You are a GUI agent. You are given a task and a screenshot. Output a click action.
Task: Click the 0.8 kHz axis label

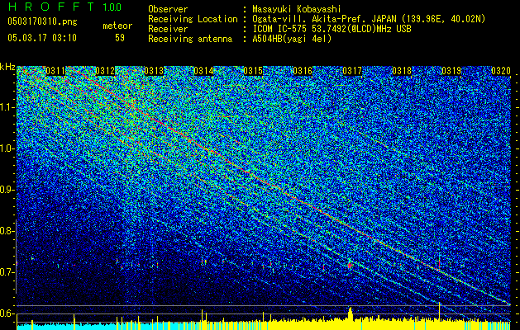(x=7, y=231)
